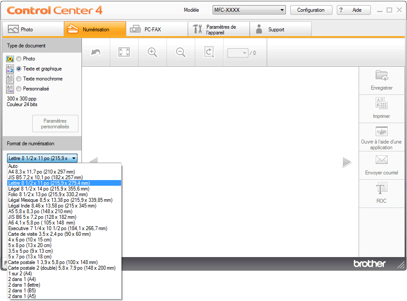Open the Modèle MFC-XXXX dropdown
The image size is (407, 301).
[x=249, y=10]
